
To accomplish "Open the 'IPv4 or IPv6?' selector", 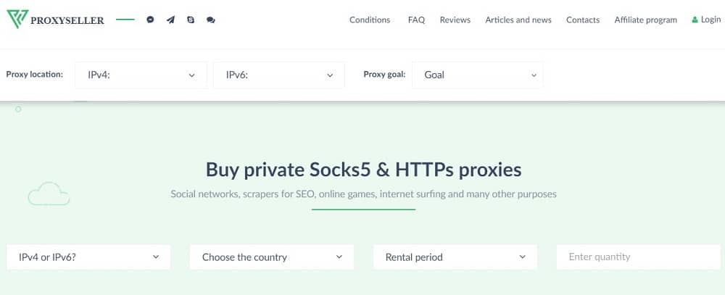I will pos(88,257).
